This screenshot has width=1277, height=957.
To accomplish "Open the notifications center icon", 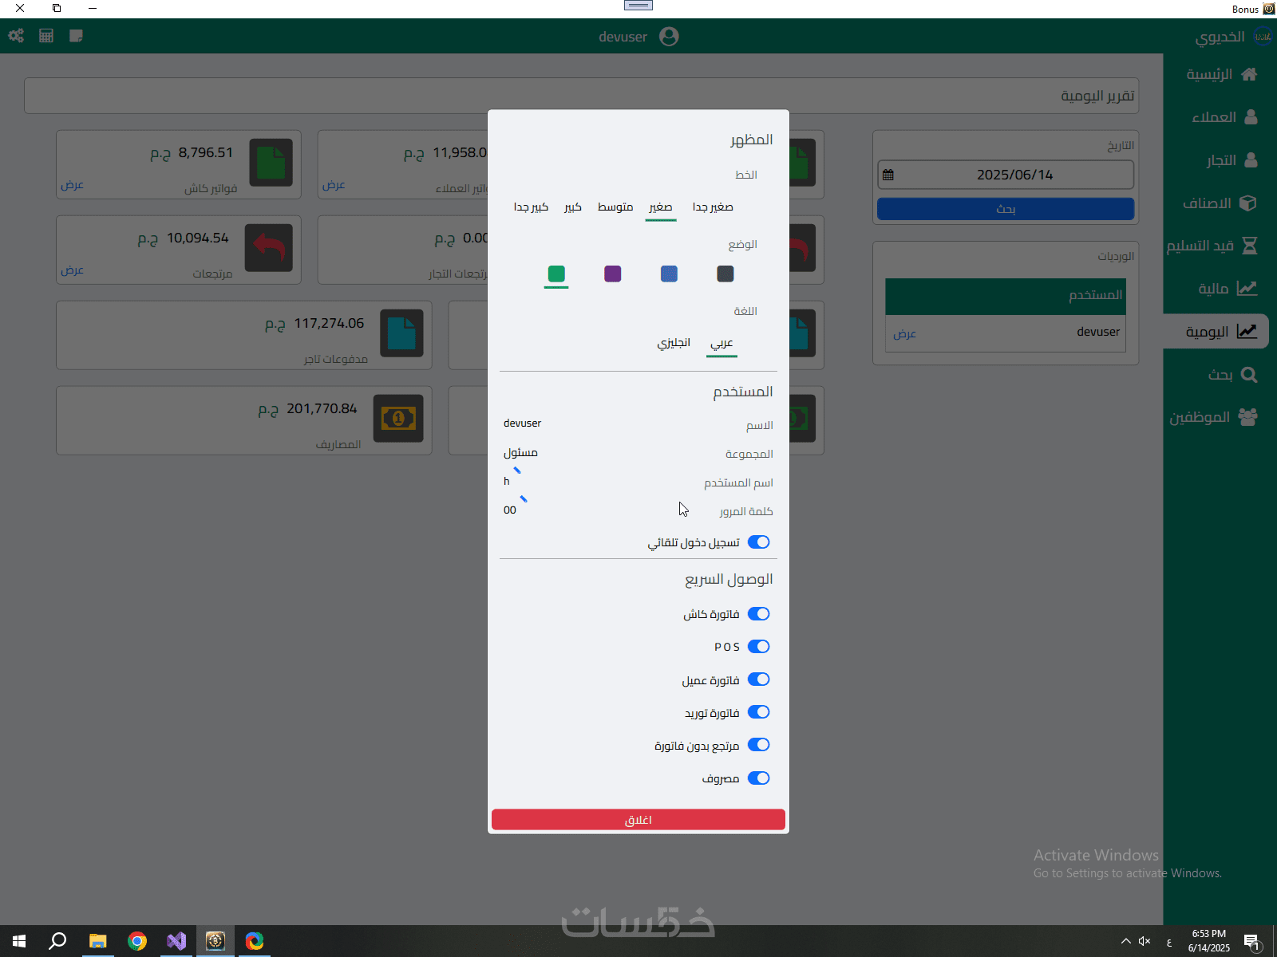I will pyautogui.click(x=1252, y=942).
